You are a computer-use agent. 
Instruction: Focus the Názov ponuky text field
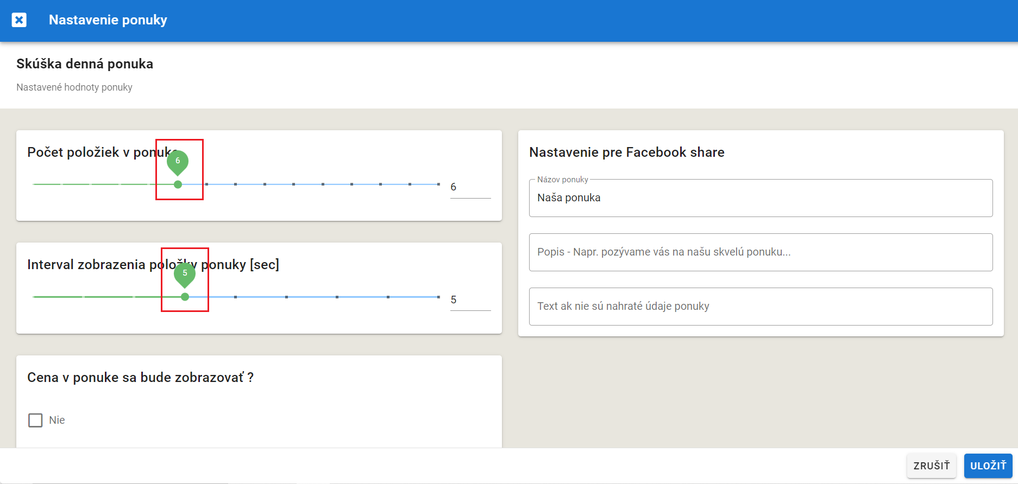[x=761, y=198]
